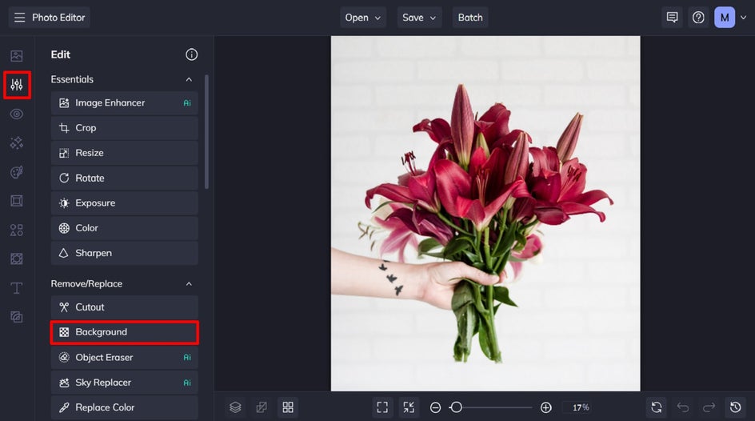Select the Sharpen tool
The image size is (755, 421).
[124, 253]
